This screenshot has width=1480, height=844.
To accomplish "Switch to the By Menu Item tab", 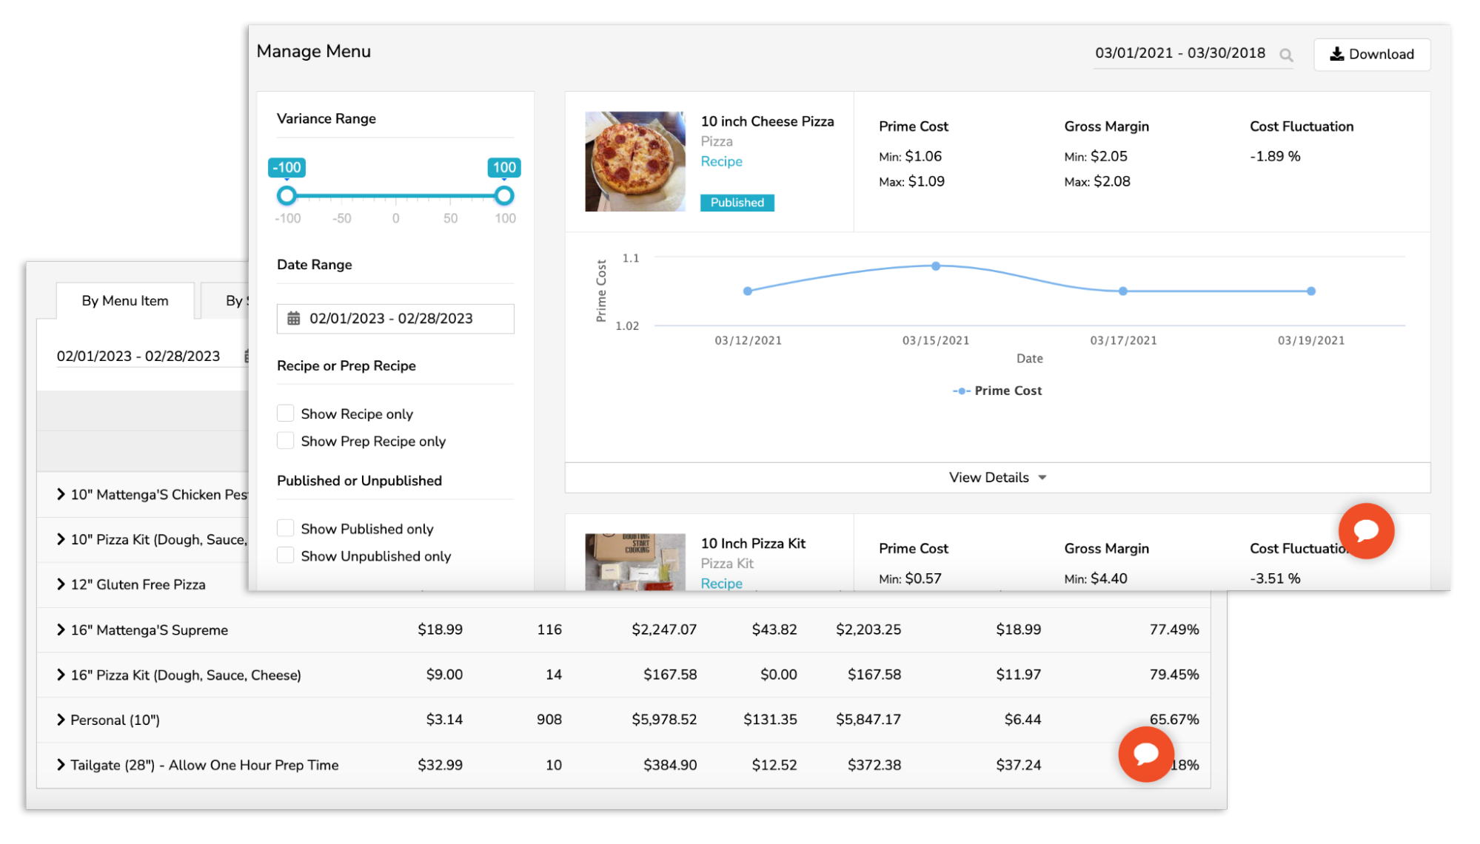I will [x=124, y=300].
